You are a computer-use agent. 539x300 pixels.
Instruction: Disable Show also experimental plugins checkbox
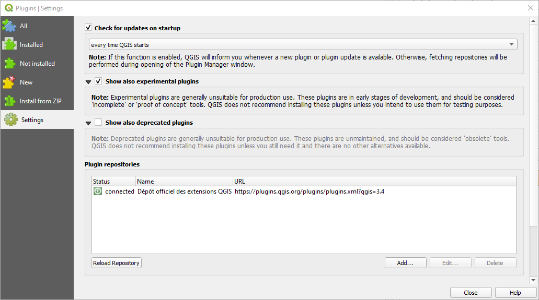(98, 81)
